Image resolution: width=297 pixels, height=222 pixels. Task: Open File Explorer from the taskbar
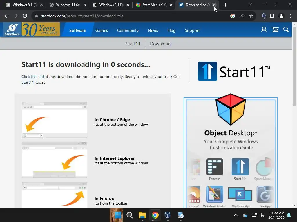142,215
